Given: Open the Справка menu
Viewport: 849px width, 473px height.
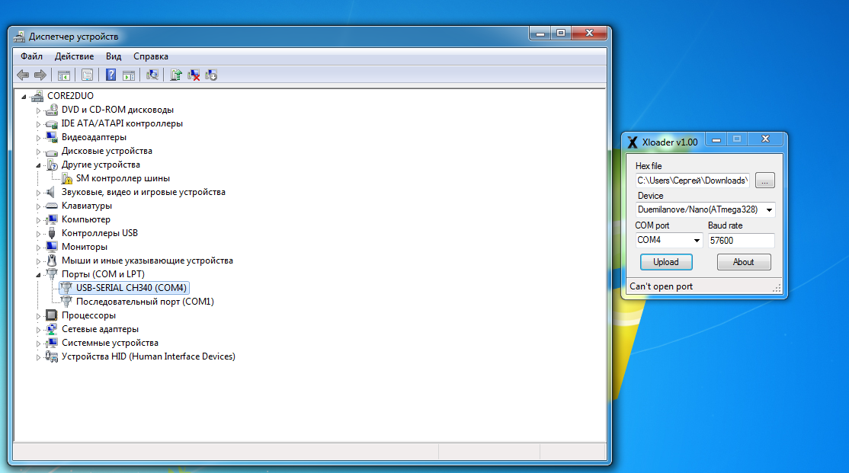Looking at the screenshot, I should [151, 56].
